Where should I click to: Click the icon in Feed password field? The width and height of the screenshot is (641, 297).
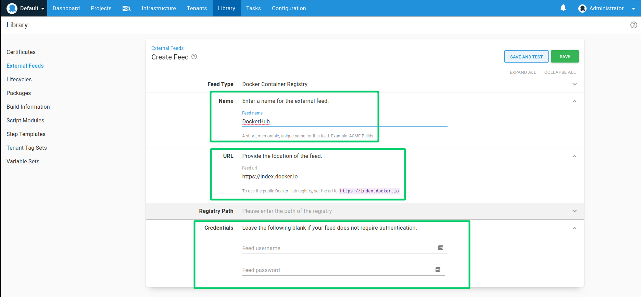tap(438, 270)
